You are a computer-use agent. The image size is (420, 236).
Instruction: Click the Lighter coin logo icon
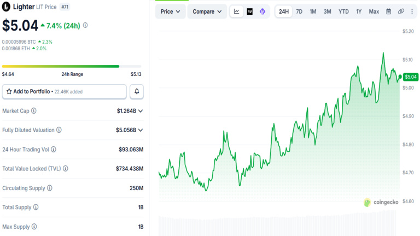coord(6,7)
